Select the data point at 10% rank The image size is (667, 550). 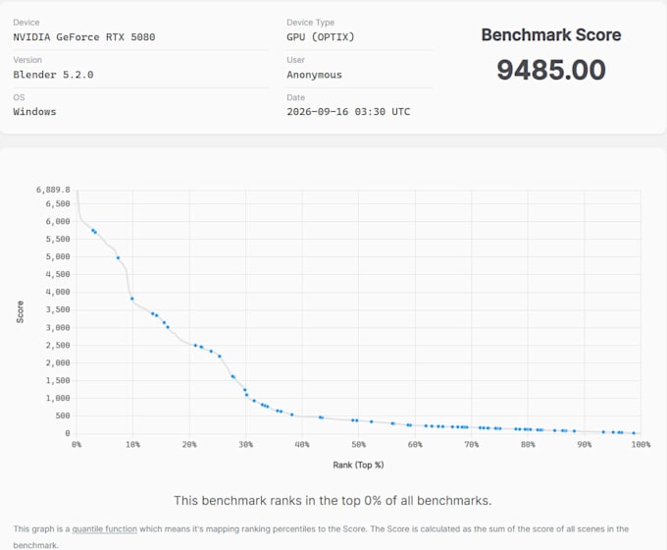point(132,299)
